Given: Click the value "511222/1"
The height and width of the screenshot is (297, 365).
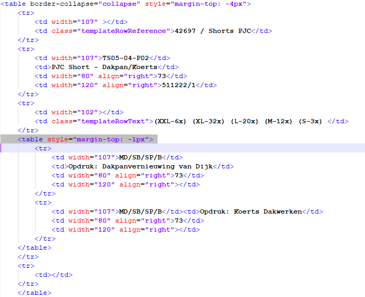Looking at the screenshot, I should coord(179,86).
